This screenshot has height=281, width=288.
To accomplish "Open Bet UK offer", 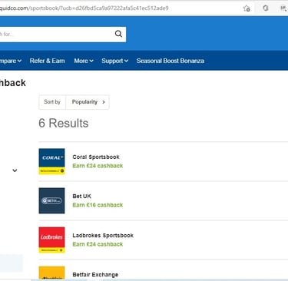I will click(x=81, y=197).
